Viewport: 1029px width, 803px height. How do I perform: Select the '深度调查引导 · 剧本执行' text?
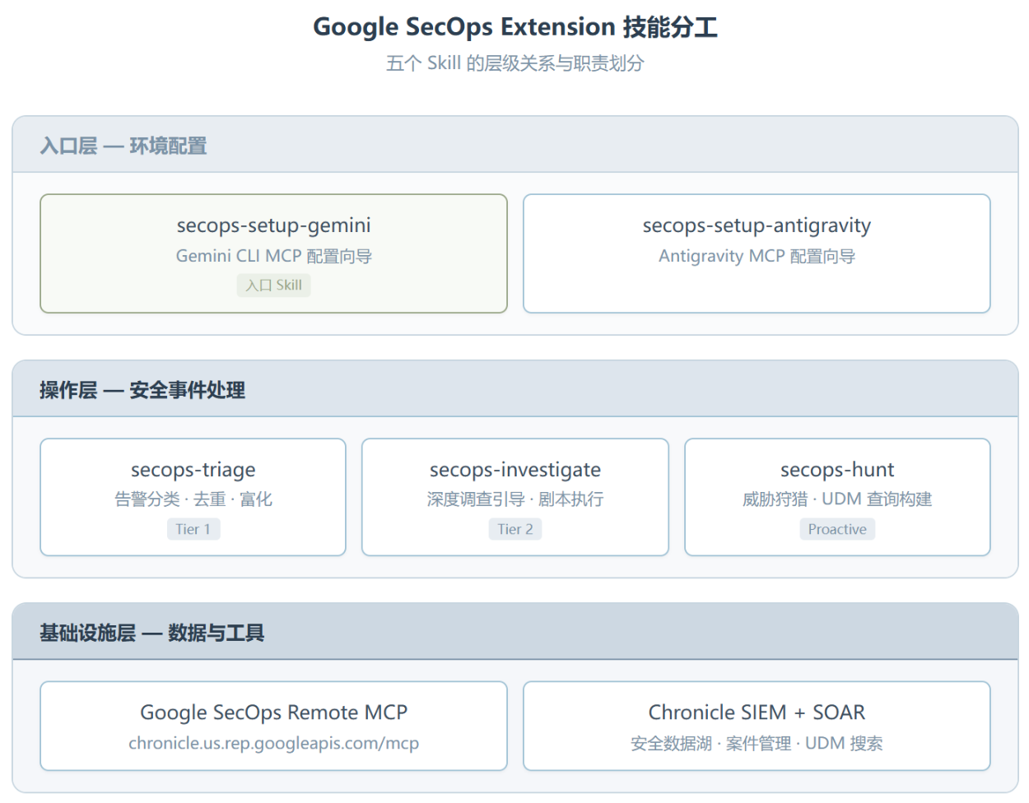point(515,499)
